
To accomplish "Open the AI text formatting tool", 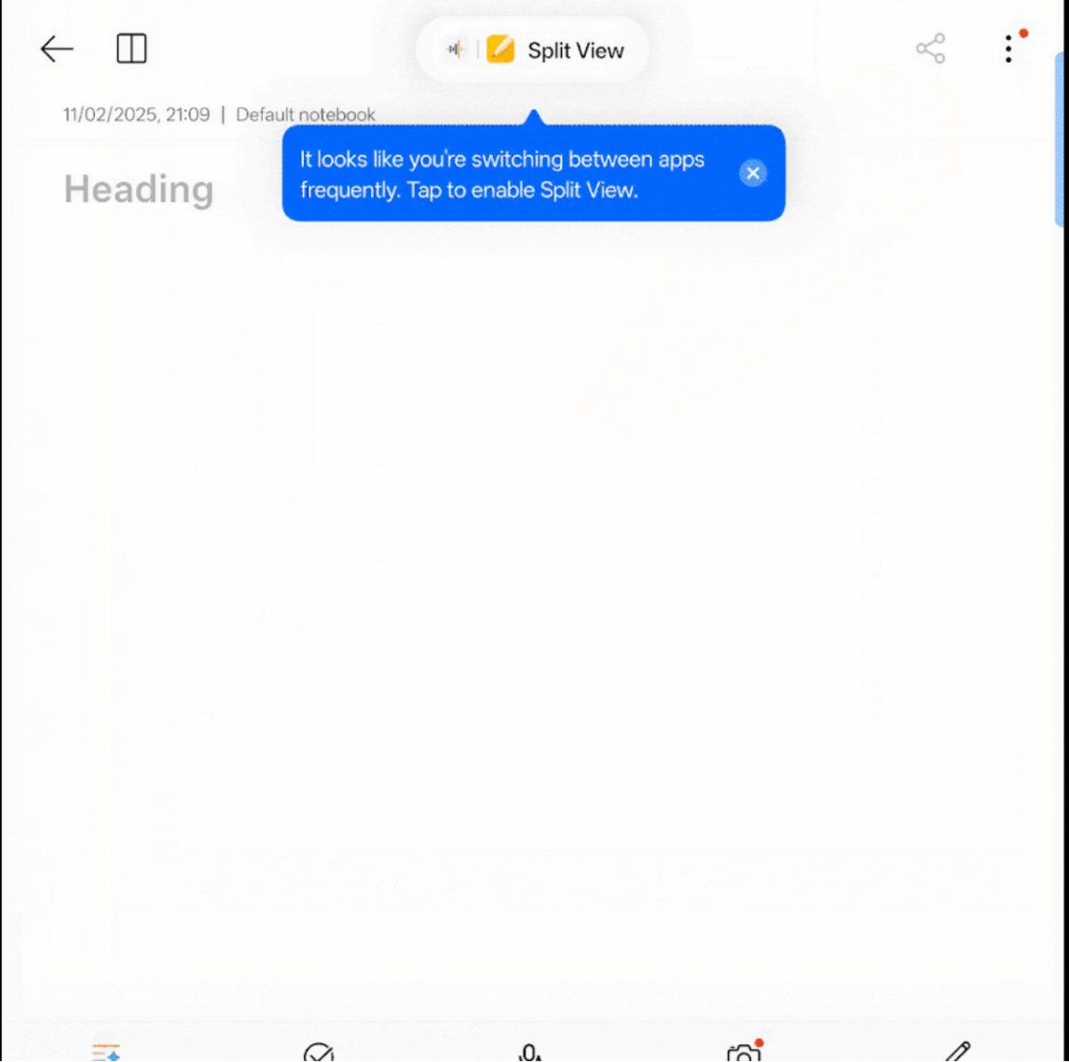I will pyautogui.click(x=105, y=1053).
